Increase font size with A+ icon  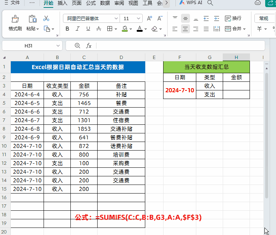coord(149,18)
